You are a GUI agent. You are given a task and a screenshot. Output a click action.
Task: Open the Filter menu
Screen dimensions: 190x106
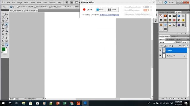coord(39,2)
